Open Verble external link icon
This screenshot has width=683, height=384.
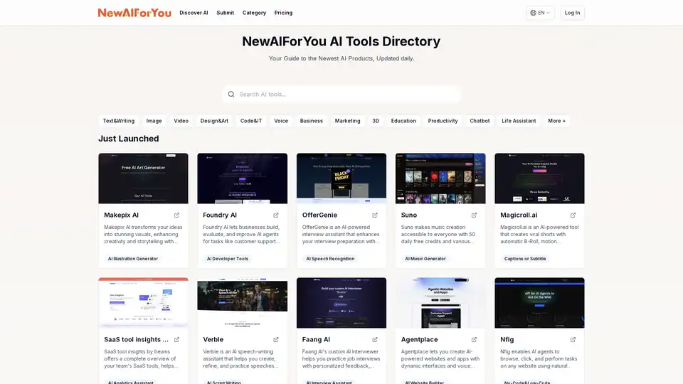(x=276, y=340)
